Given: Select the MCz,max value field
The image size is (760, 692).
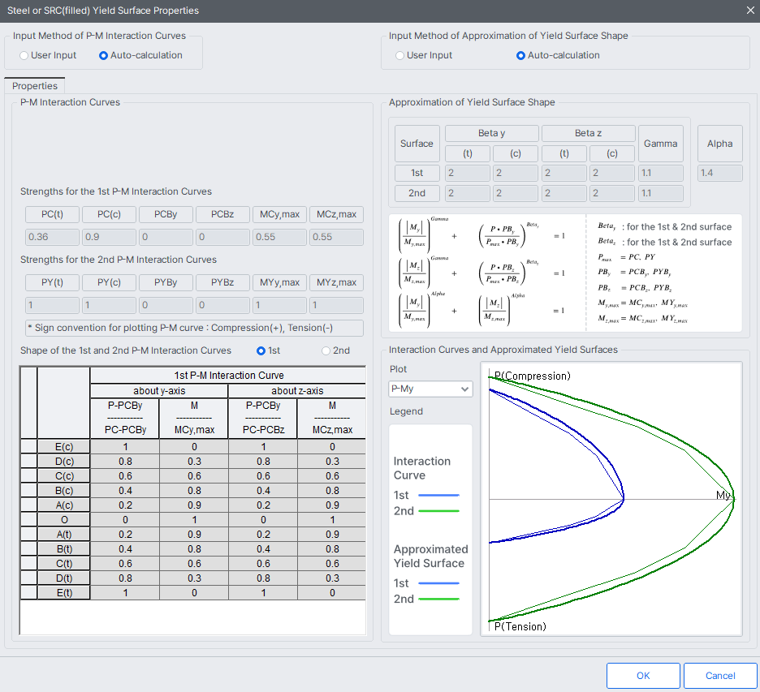Looking at the screenshot, I should click(336, 237).
